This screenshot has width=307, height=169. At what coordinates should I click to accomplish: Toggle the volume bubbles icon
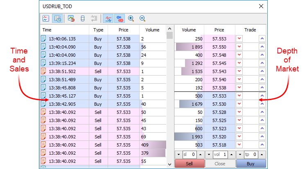120,18
